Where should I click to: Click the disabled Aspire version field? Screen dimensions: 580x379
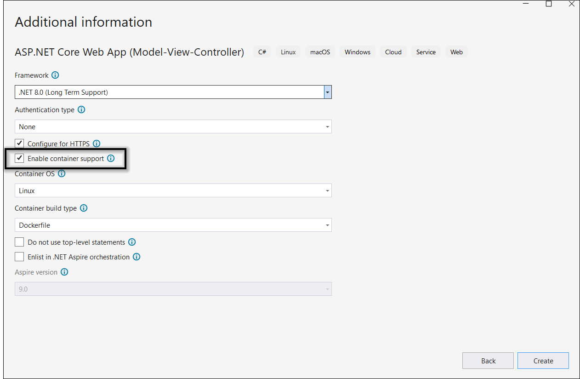[173, 289]
